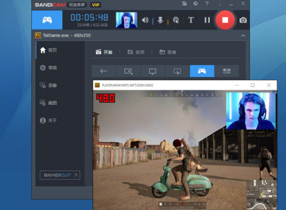Screen dimensions: 286x210
Task: Select around-mouse recording mode
Action: tap(177, 71)
